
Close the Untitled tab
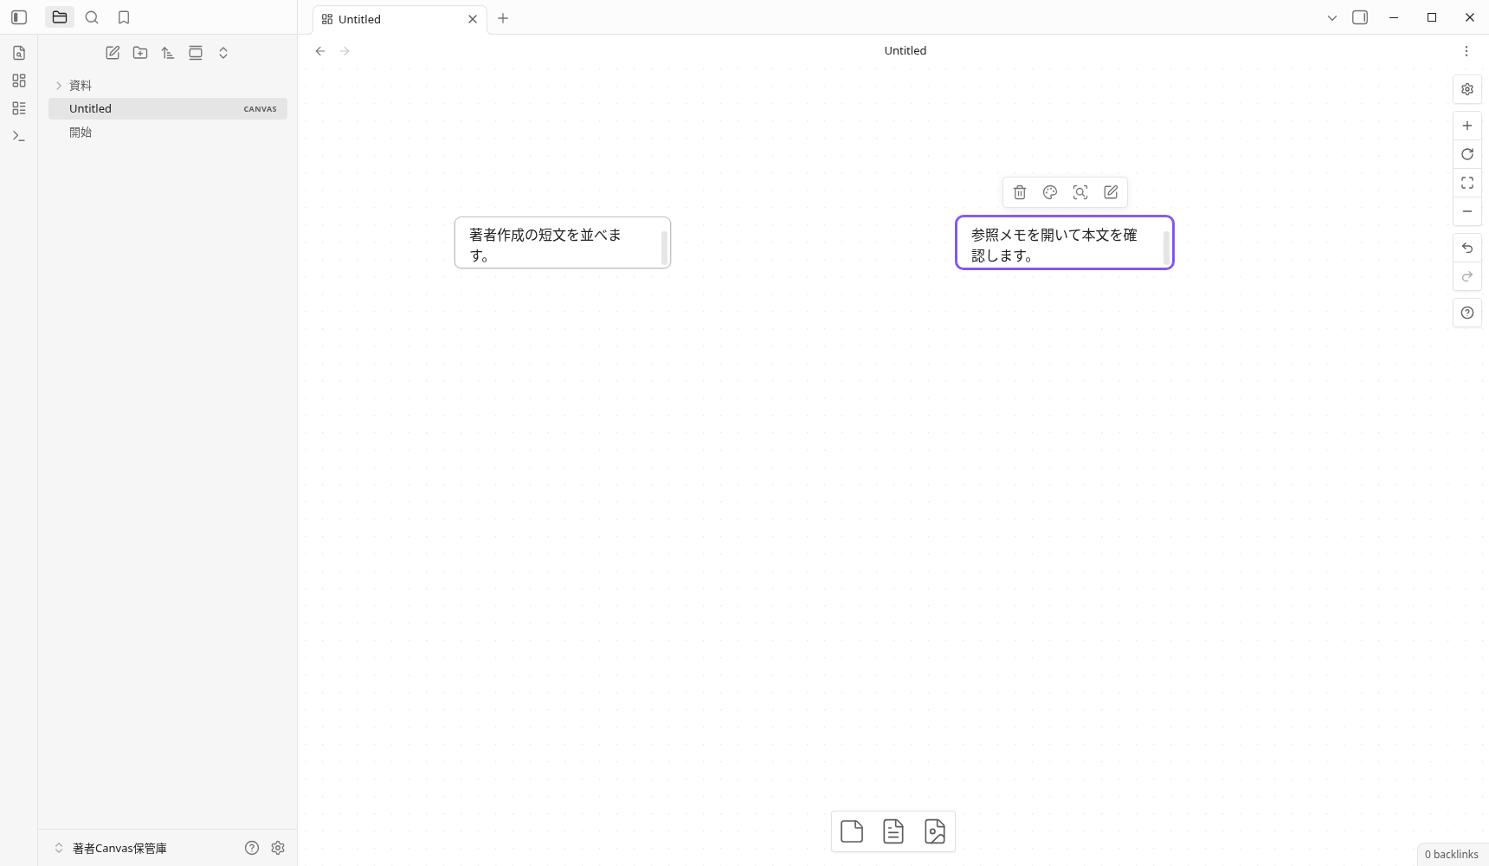[473, 19]
